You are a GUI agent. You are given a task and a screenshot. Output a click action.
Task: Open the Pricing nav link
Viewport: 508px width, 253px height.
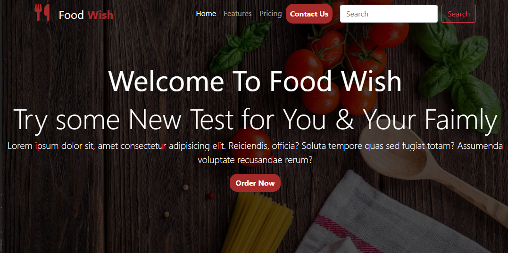pyautogui.click(x=271, y=14)
